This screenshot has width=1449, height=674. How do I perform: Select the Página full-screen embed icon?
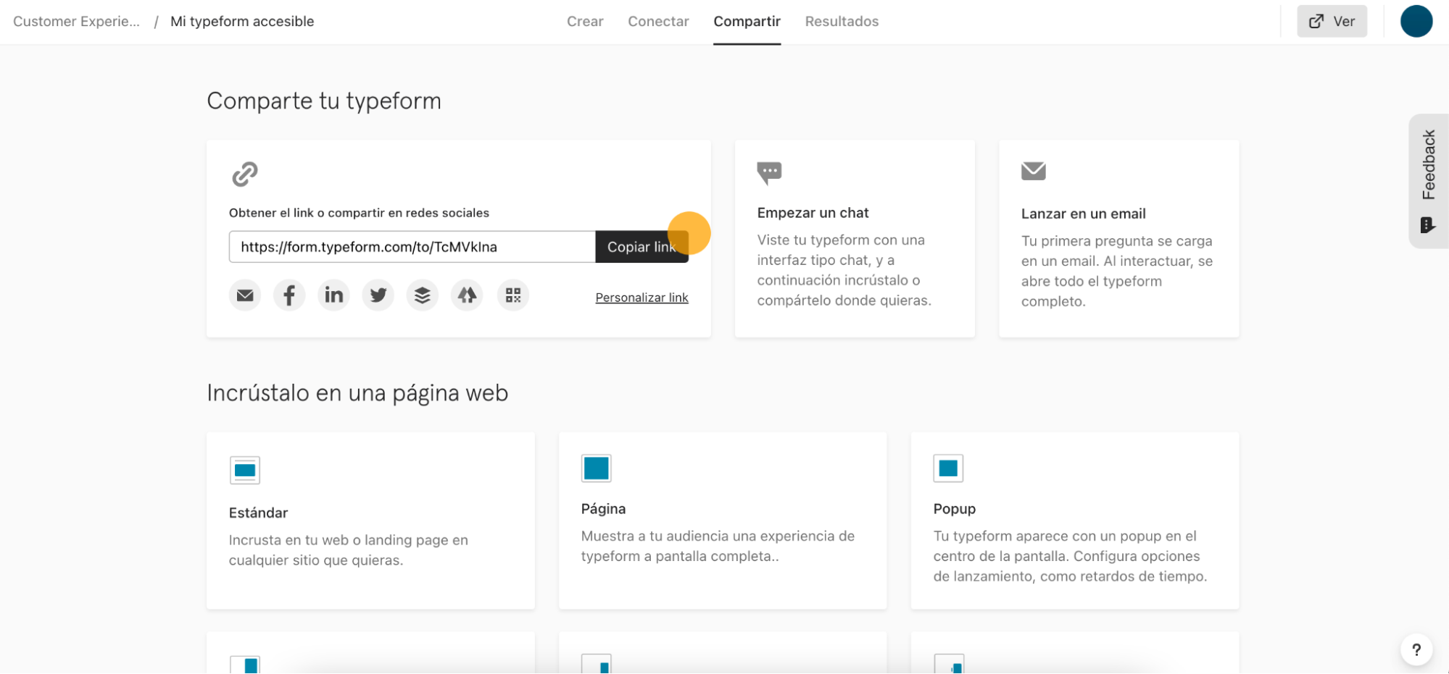(596, 468)
